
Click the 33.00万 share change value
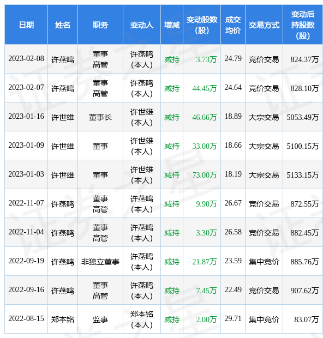(x=204, y=146)
